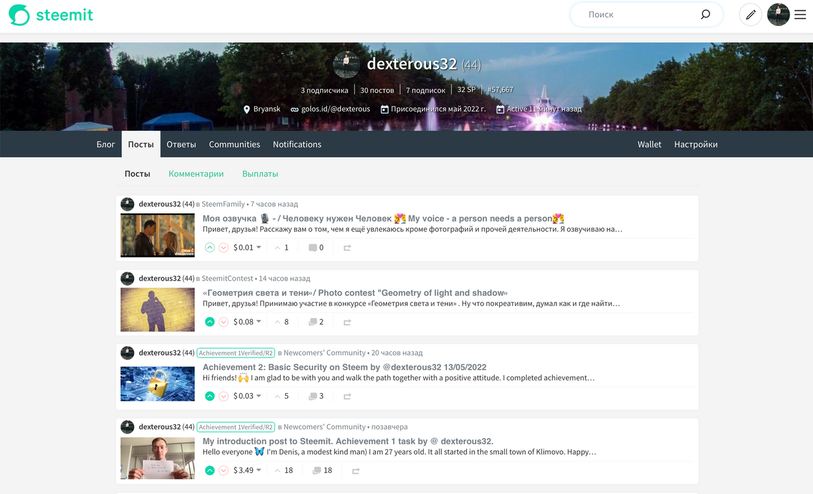
Task: Switch to Выплаты sub-tab
Action: 260,173
